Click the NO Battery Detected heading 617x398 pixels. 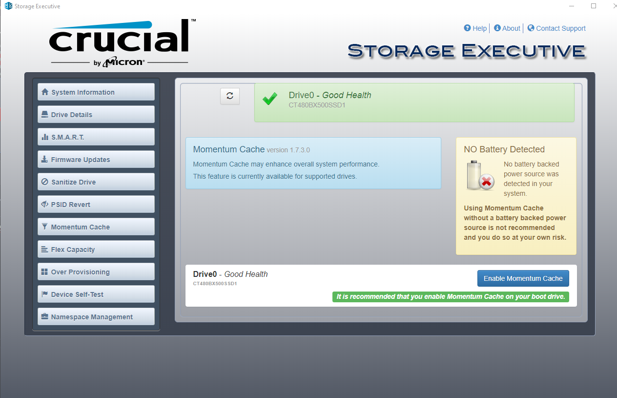click(x=504, y=149)
